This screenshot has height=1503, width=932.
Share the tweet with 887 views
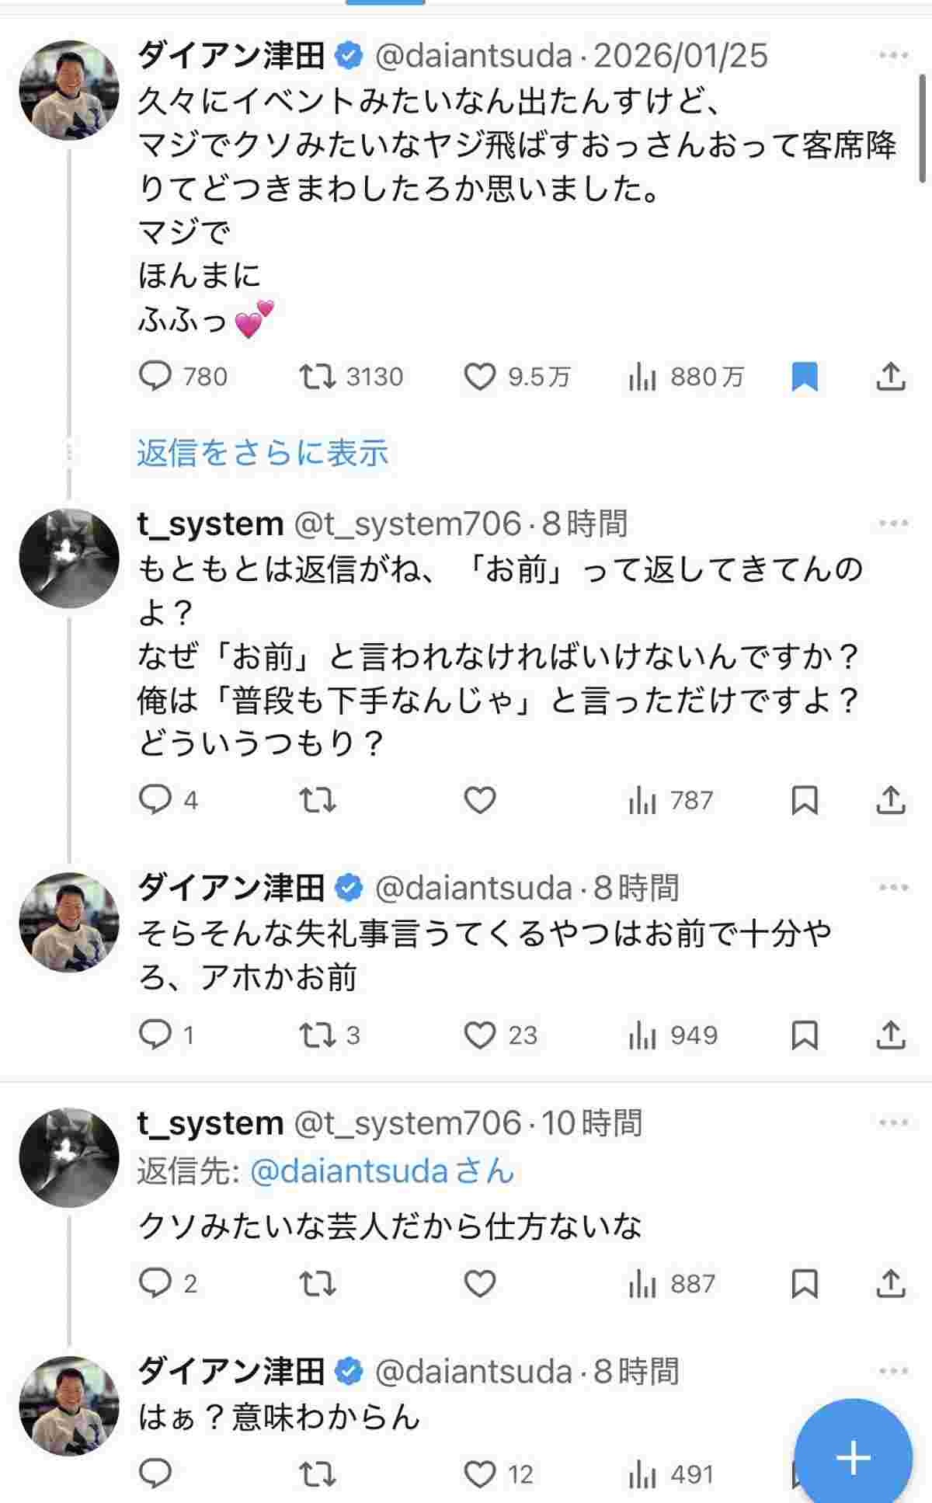(890, 1284)
